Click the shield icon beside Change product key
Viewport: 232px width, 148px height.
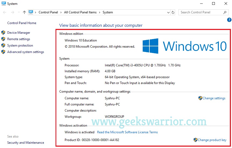(196, 140)
